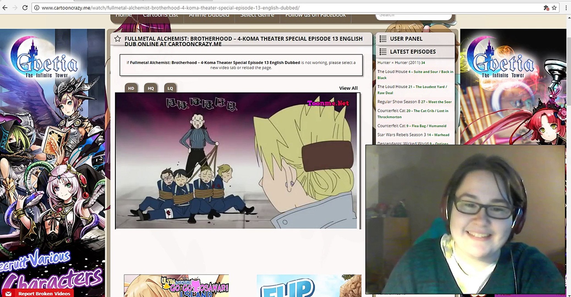Click the View All link
Image resolution: width=571 pixels, height=297 pixels.
(x=348, y=88)
